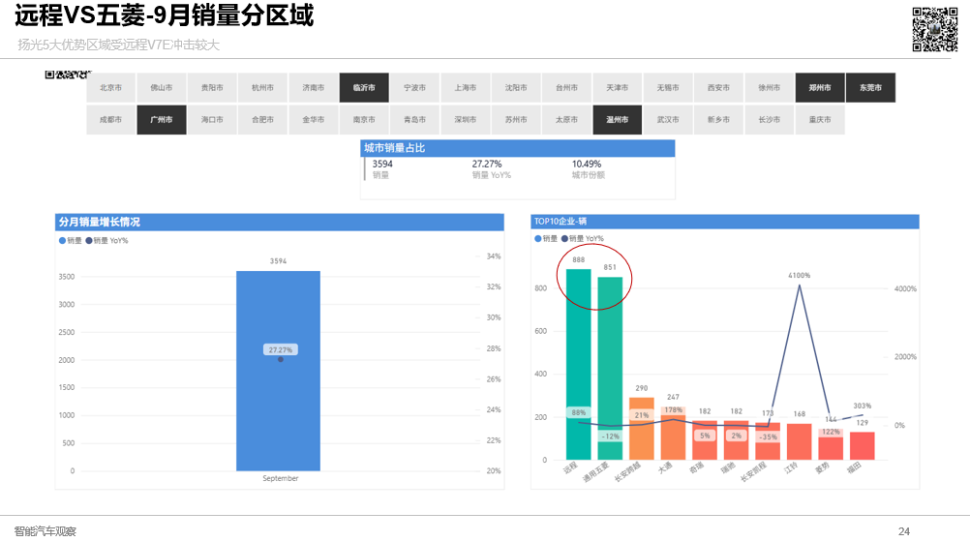
Task: Select the 徐州市 city tile
Action: 769,88
